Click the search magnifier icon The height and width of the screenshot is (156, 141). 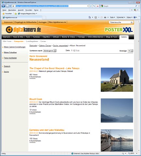[136, 6]
